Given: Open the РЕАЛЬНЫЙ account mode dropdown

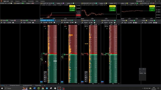Looking at the screenshot, I should pos(140,1).
